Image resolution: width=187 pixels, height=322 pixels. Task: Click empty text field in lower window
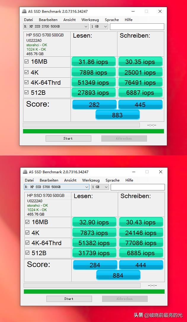tap(138, 187)
